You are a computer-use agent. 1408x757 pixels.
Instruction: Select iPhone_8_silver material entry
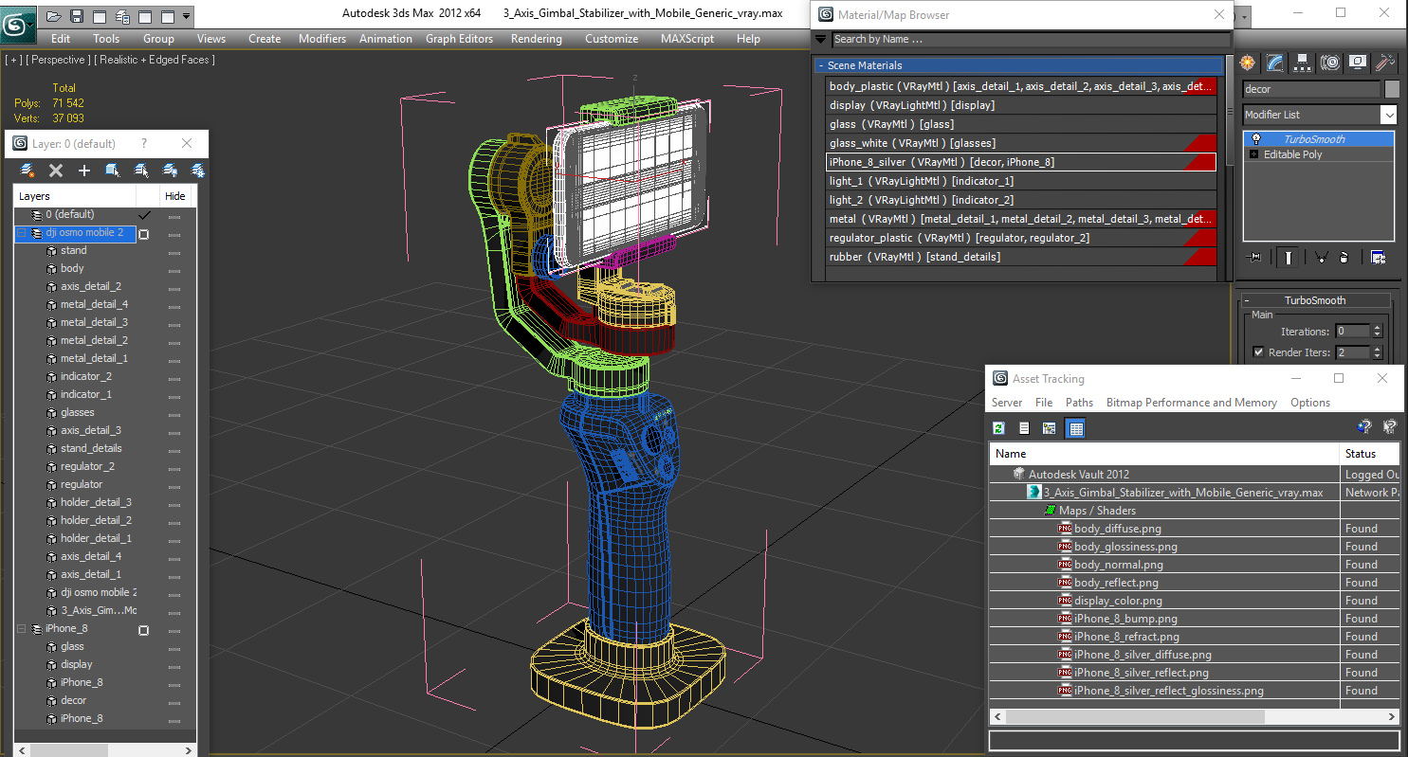pyautogui.click(x=1021, y=162)
